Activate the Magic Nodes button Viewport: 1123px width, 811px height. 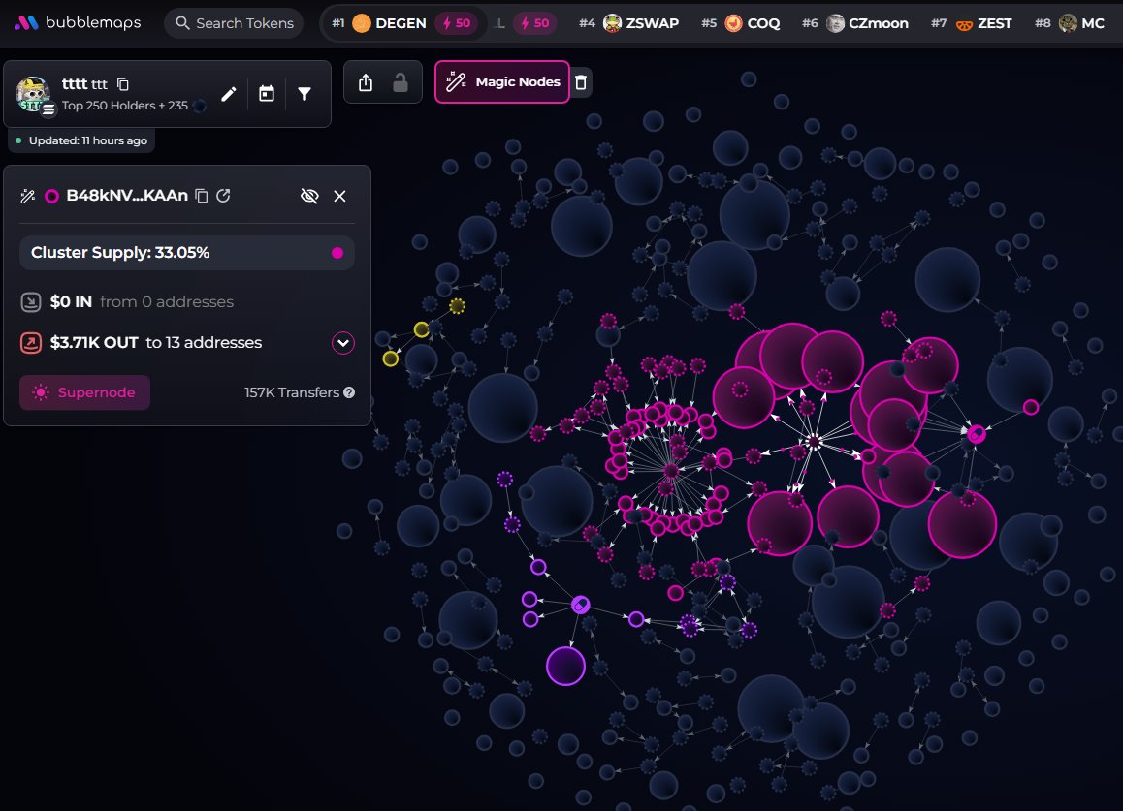pyautogui.click(x=502, y=81)
